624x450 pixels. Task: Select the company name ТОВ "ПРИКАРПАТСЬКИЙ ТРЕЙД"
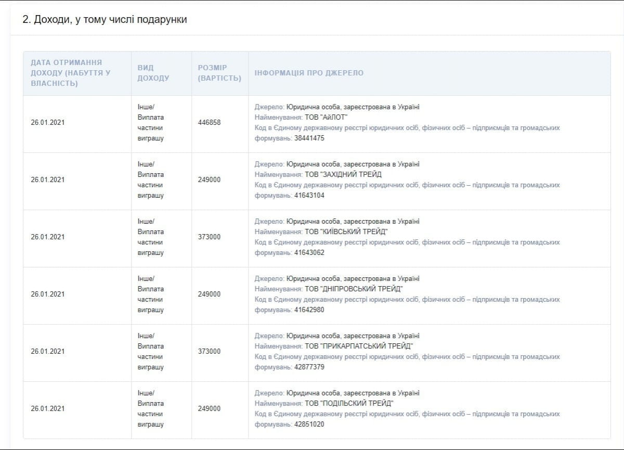click(x=359, y=346)
